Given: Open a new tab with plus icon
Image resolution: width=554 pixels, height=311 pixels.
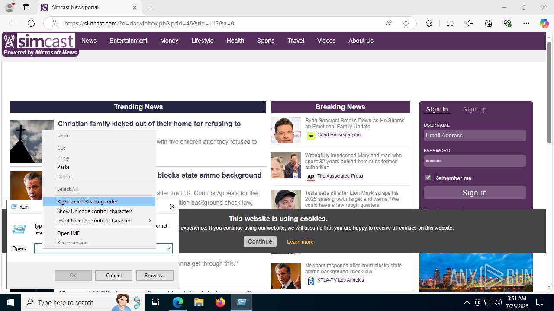Looking at the screenshot, I should [x=151, y=7].
